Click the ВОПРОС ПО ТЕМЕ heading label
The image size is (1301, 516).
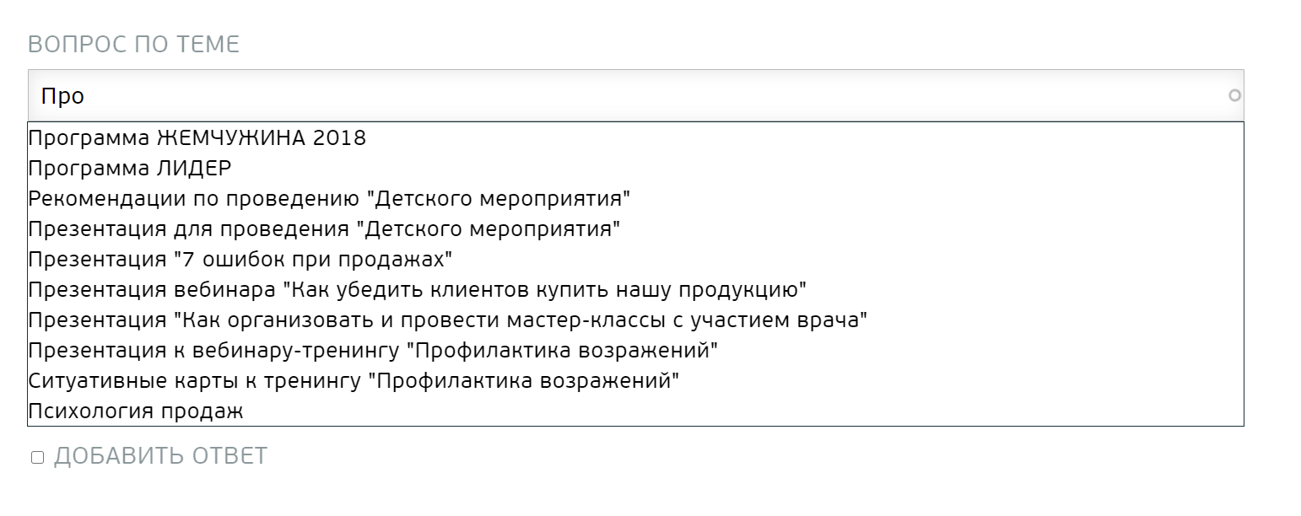pyautogui.click(x=134, y=45)
